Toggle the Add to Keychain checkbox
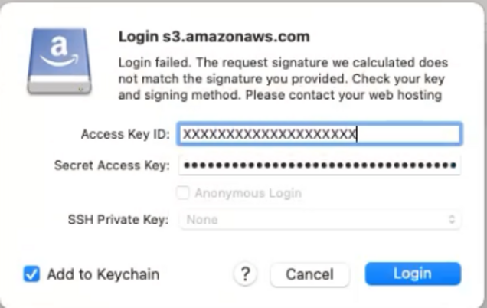Viewport: 487px width, 308px height. tap(32, 274)
